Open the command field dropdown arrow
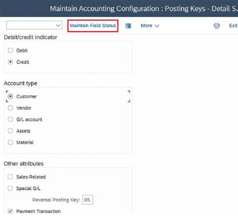Image resolution: width=238 pixels, height=221 pixels. [58, 25]
